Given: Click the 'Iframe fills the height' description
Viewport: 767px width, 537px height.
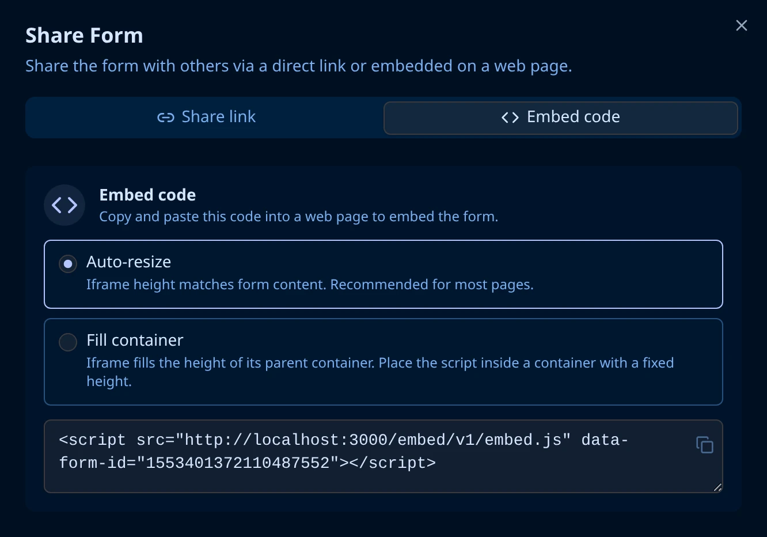Looking at the screenshot, I should pos(380,372).
